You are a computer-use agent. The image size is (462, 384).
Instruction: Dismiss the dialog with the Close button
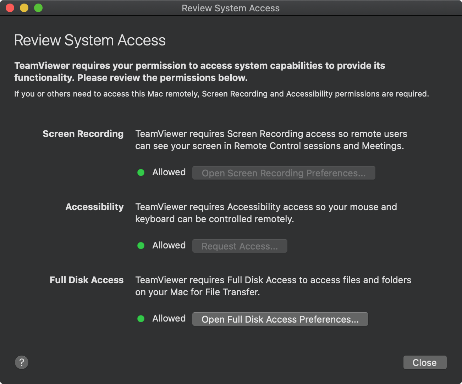pos(425,362)
